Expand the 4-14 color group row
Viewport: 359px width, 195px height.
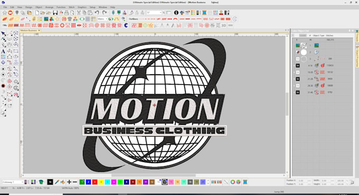coord(294,66)
